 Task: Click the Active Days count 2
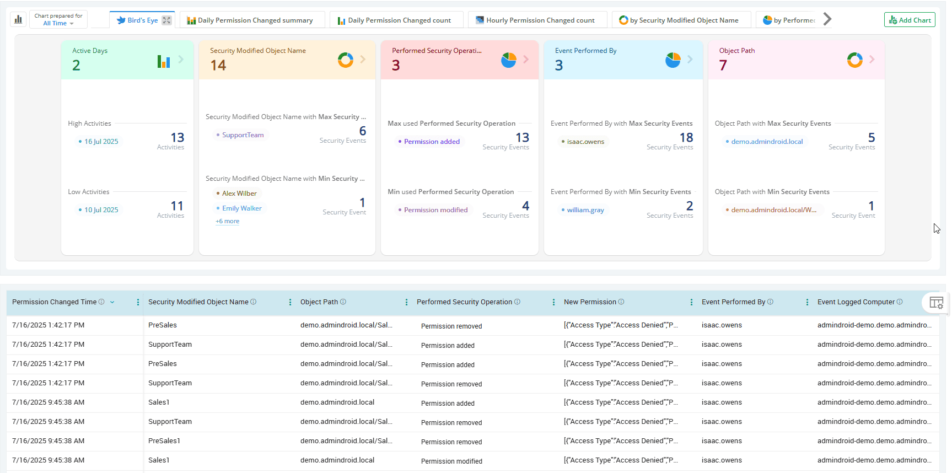pos(76,65)
